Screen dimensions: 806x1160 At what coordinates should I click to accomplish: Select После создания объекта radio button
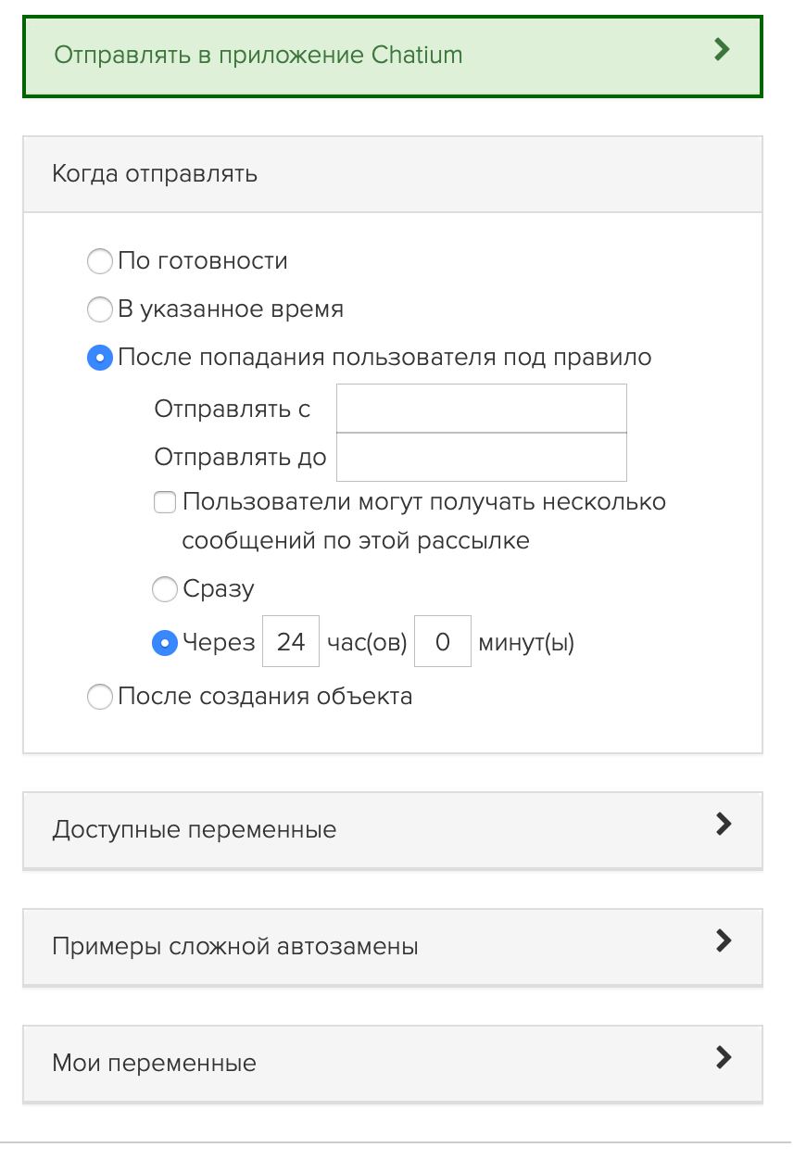99,696
